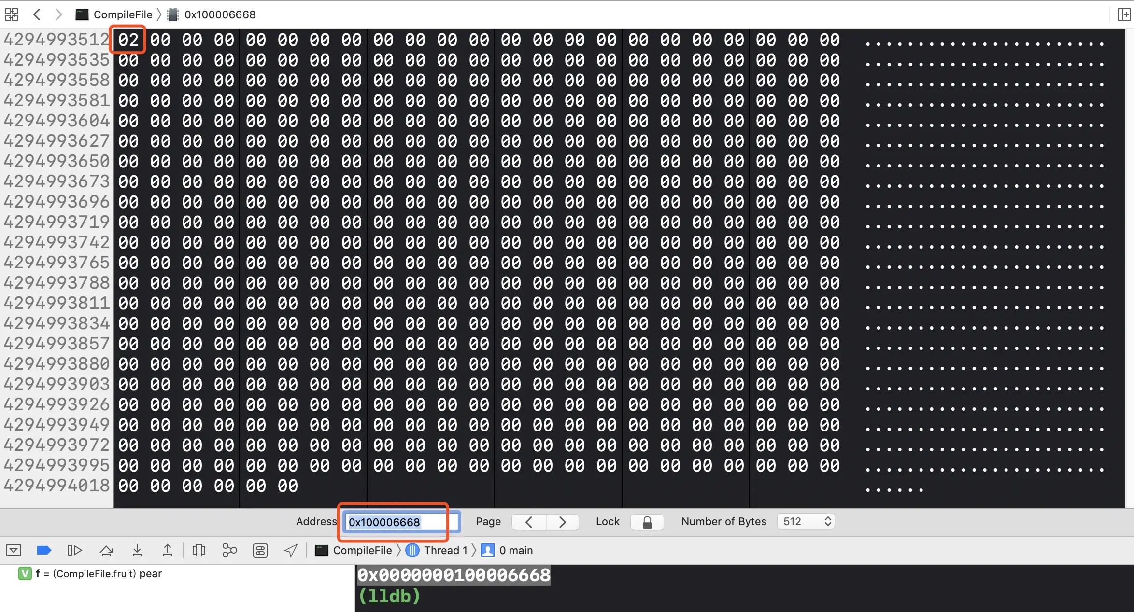Open debug view hierarchy icon
Image resolution: width=1134 pixels, height=612 pixels.
(x=198, y=550)
